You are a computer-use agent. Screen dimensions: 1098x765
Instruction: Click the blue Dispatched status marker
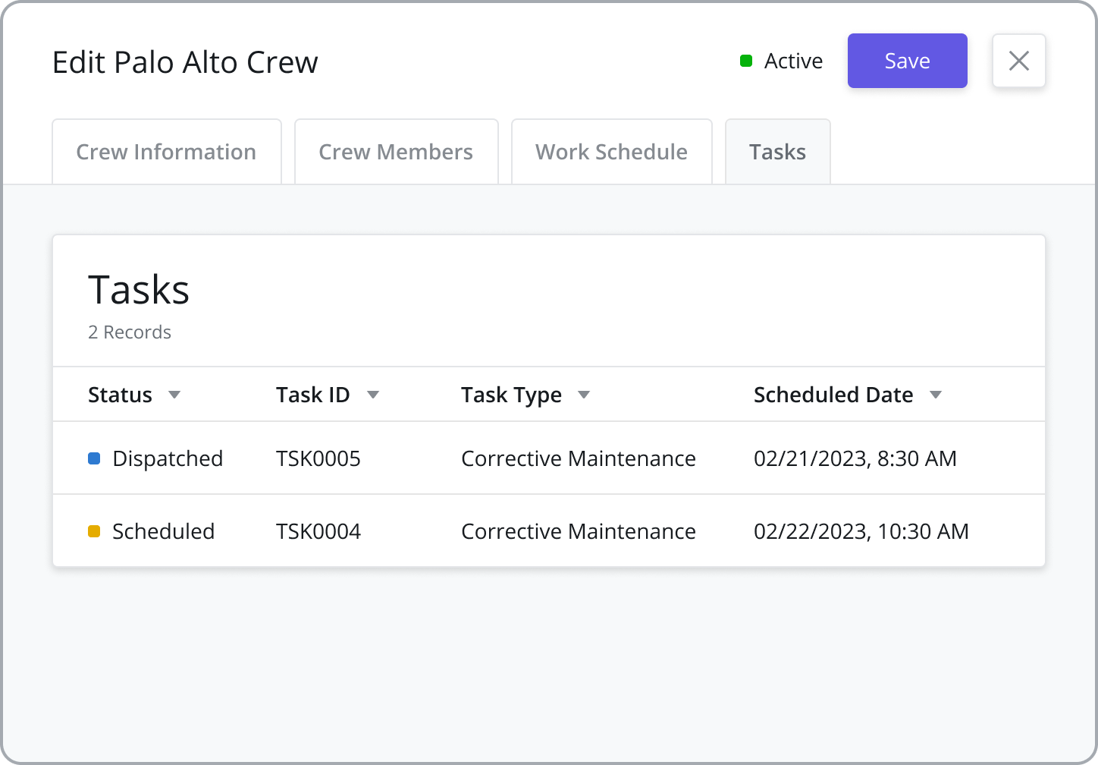tap(94, 458)
